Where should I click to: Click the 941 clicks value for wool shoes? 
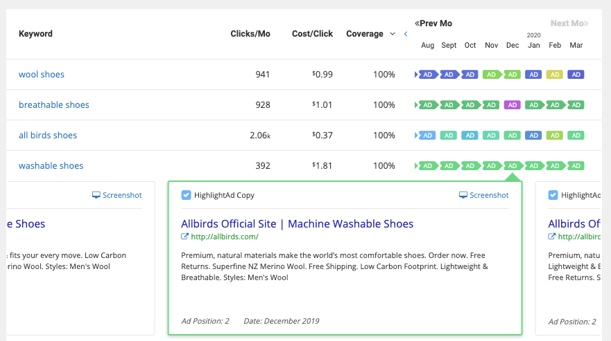click(x=263, y=74)
